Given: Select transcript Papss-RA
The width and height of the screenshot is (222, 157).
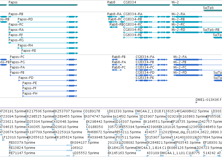Looking at the screenshot, I should pyautogui.click(x=16, y=30).
